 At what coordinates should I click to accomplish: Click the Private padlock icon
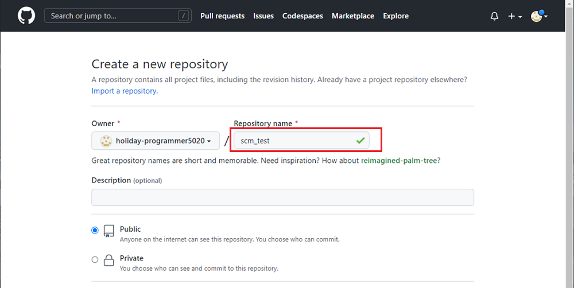click(108, 260)
